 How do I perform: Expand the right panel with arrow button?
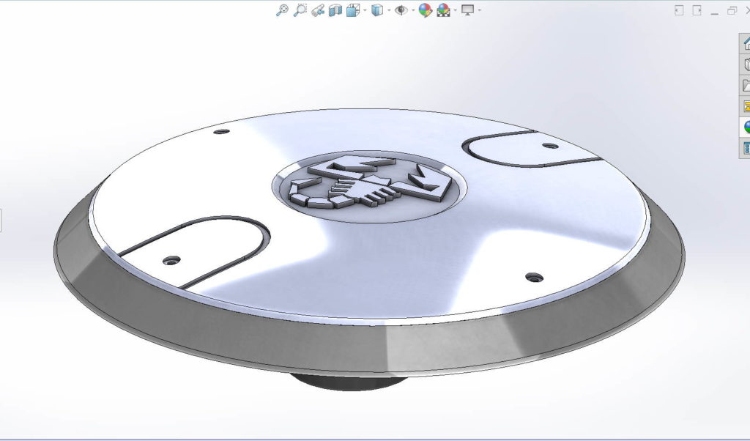697,10
